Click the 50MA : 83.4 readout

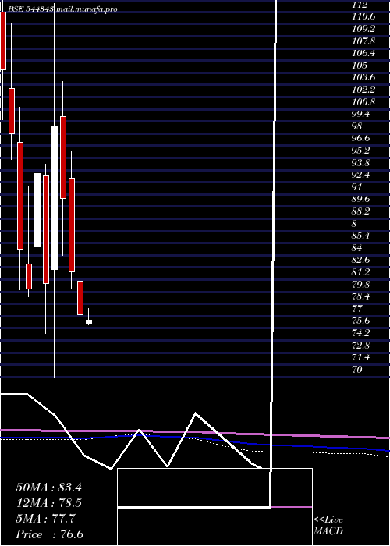[x=48, y=487]
